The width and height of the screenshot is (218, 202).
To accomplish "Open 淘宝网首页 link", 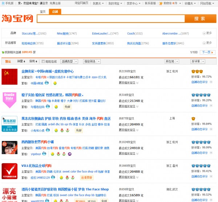I will (81, 3).
